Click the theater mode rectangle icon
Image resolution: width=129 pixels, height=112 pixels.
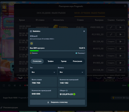[9, 85]
